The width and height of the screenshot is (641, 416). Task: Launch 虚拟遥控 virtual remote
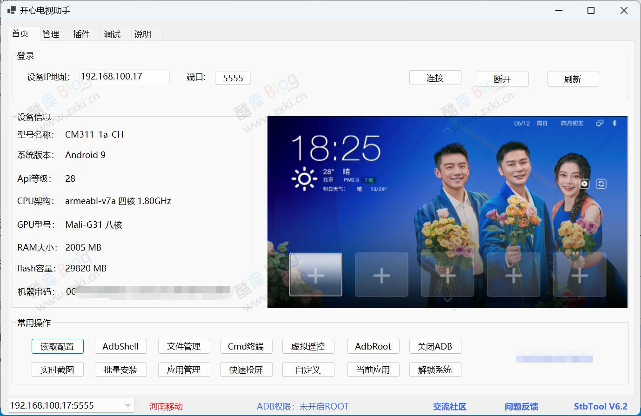pyautogui.click(x=307, y=346)
